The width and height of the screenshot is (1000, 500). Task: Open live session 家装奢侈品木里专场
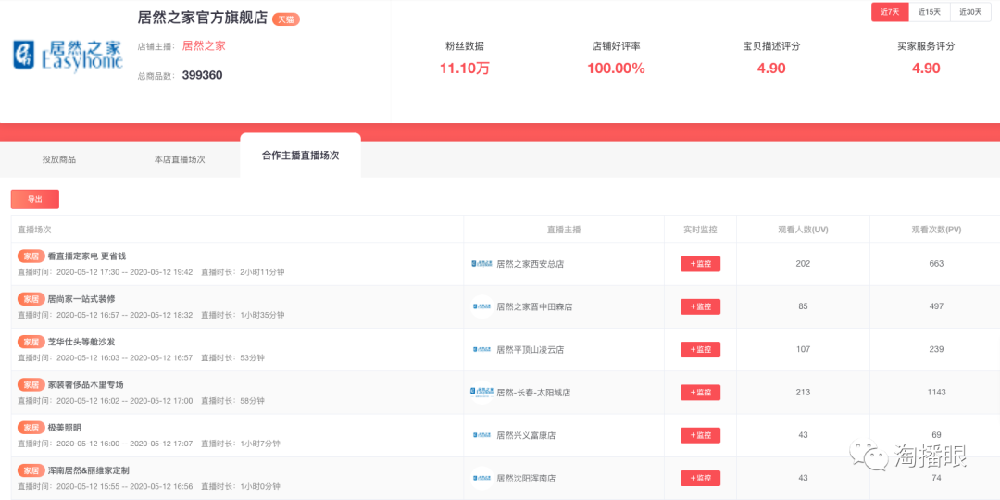86,384
